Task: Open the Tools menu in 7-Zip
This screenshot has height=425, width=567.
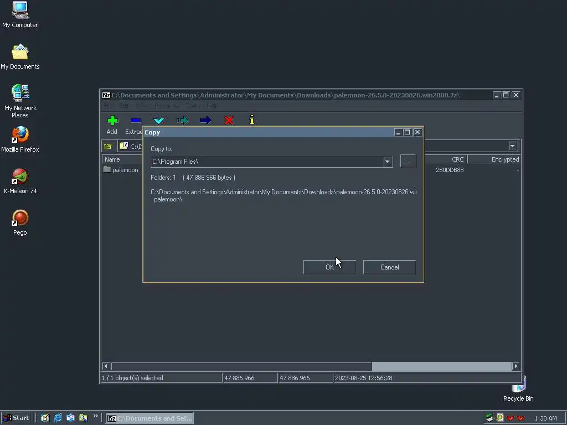Action: click(193, 106)
